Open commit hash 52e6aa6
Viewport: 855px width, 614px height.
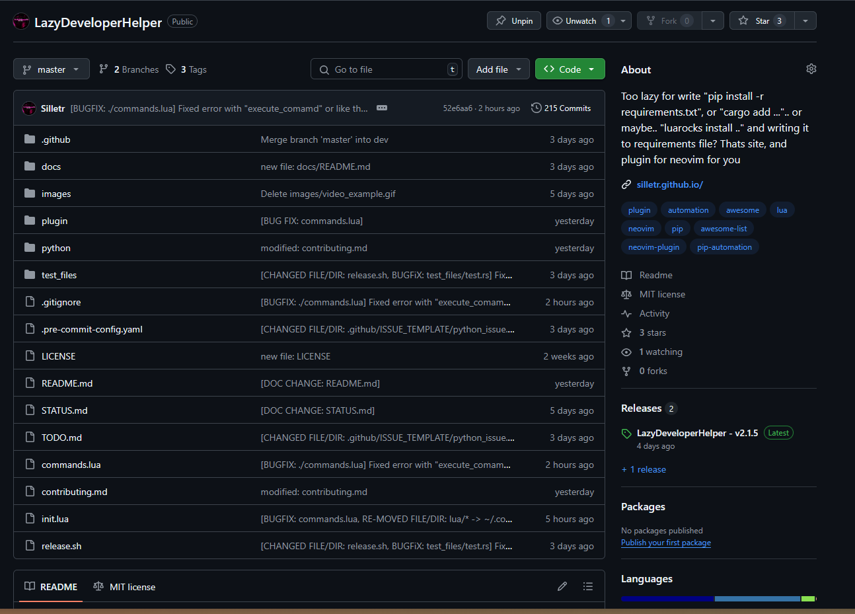pos(457,108)
